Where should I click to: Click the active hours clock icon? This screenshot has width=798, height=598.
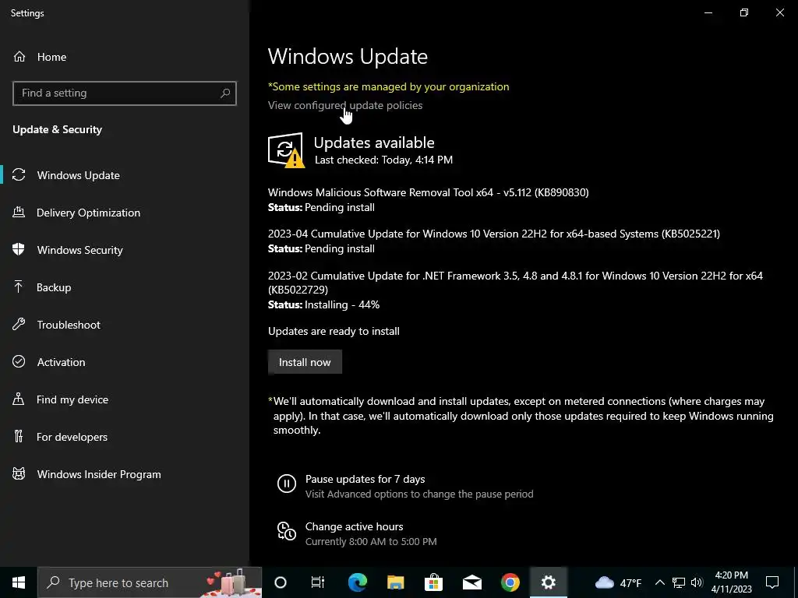[287, 531]
